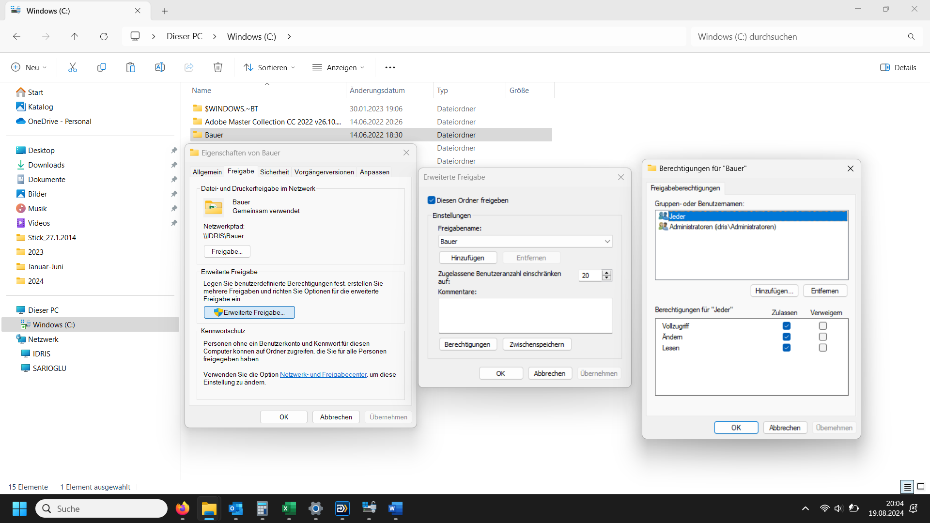The height and width of the screenshot is (523, 930).
Task: Untick Zulassen checkbox for Ändern
Action: [x=786, y=337]
